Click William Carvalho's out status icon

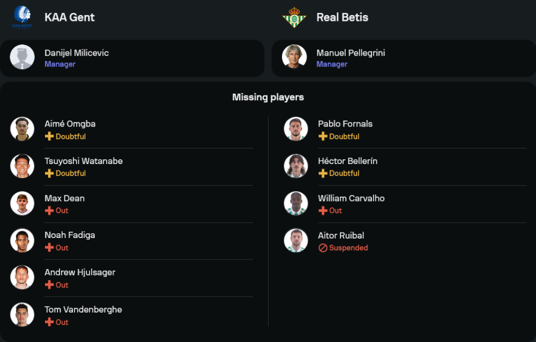pos(323,211)
